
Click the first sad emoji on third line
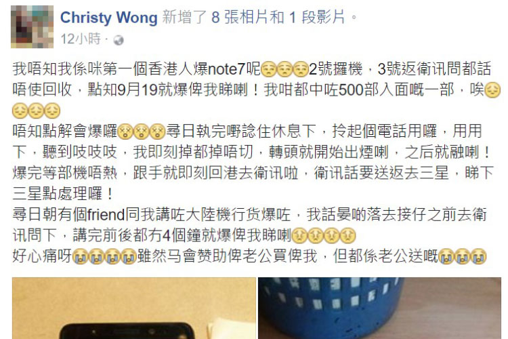pyautogui.click(x=20, y=111)
